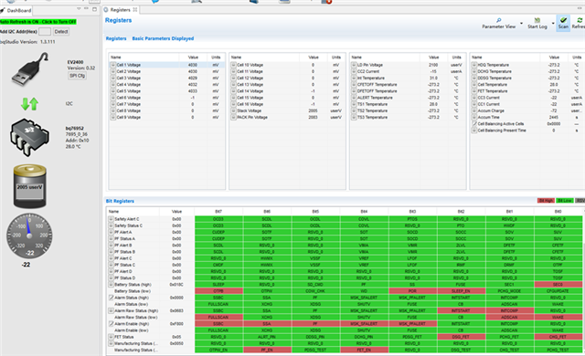
Task: Click the Registers section header link
Action: (116, 38)
